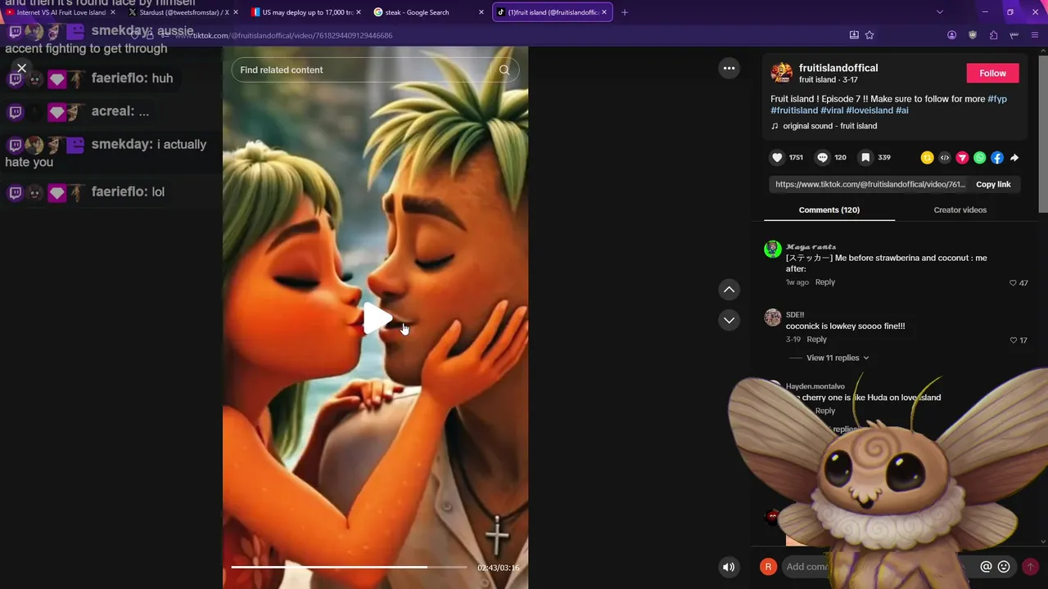
Task: Open SDE!! commenter avatar
Action: point(773,317)
